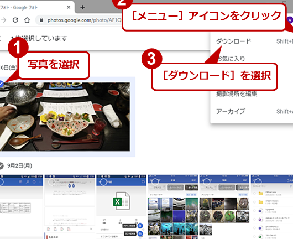Image resolution: width=293 pixels, height=239 pixels.
Task: Choose お気に入り from the menu
Action: click(x=231, y=59)
